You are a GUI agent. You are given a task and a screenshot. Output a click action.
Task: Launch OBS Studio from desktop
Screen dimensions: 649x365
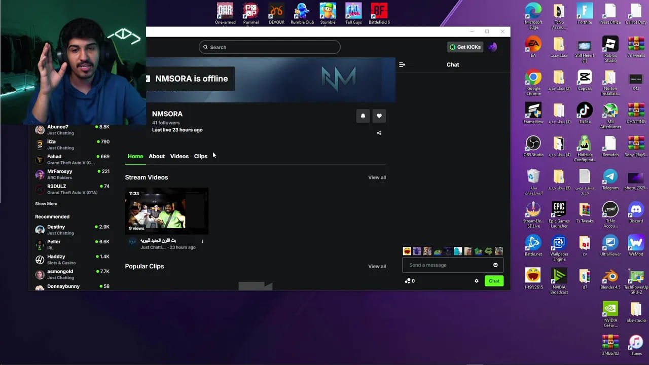point(533,147)
